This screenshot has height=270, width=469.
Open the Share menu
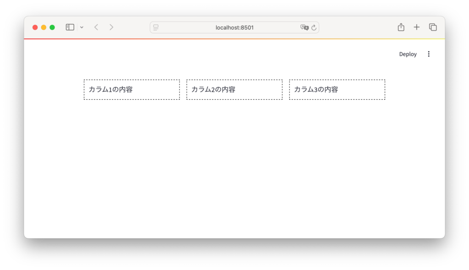[401, 27]
